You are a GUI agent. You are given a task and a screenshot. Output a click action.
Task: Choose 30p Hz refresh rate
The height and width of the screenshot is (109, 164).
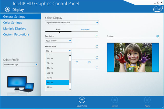click(57, 68)
